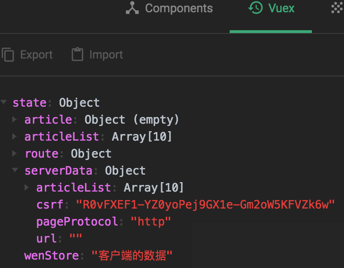Collapse the state Object tree
The width and height of the screenshot is (344, 268).
point(4,103)
